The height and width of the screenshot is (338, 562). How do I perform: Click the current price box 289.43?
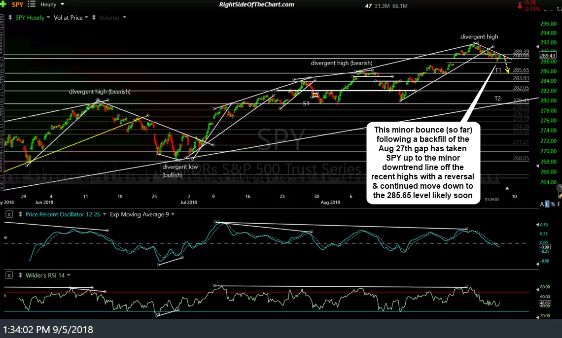(547, 56)
